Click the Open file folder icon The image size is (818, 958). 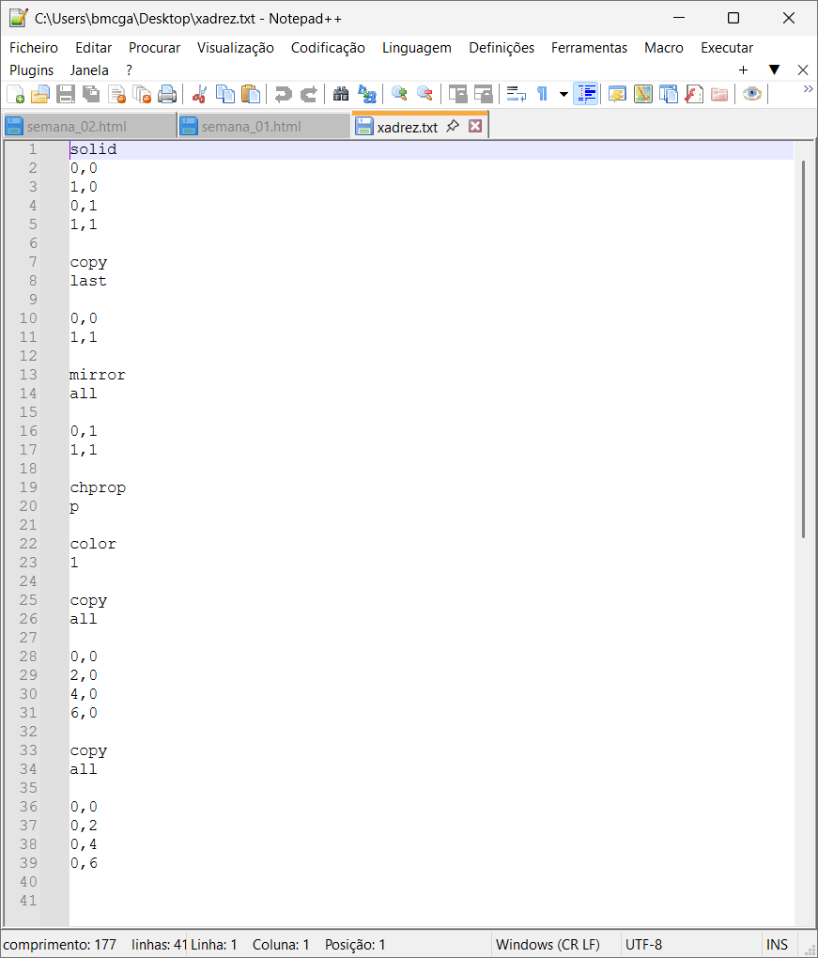[x=40, y=94]
